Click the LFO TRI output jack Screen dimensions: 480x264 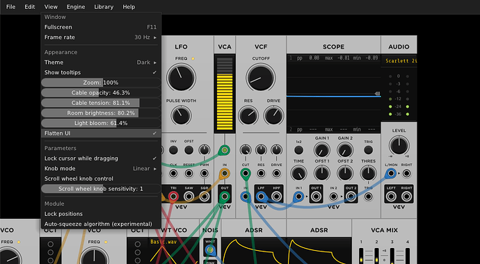[x=173, y=197]
